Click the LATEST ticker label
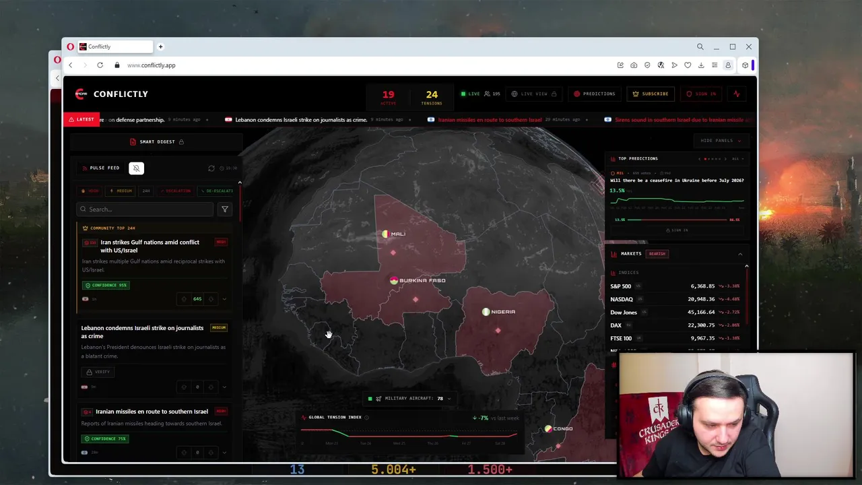 click(81, 120)
